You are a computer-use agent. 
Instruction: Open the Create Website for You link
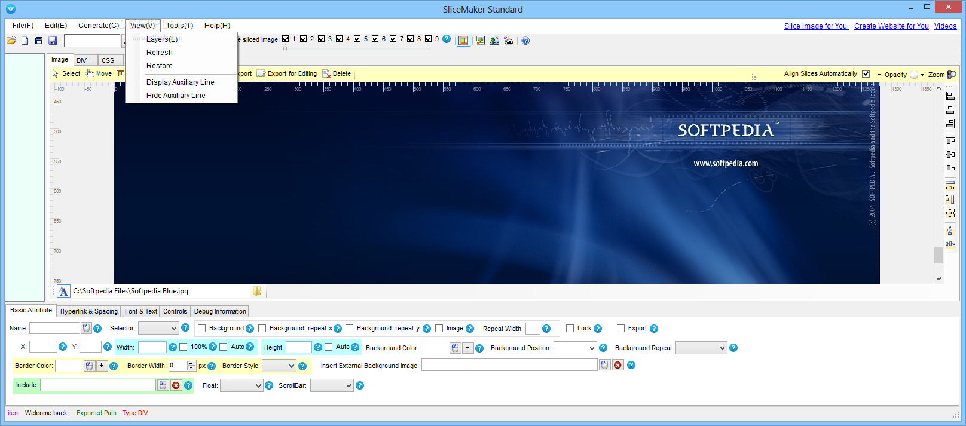[891, 26]
